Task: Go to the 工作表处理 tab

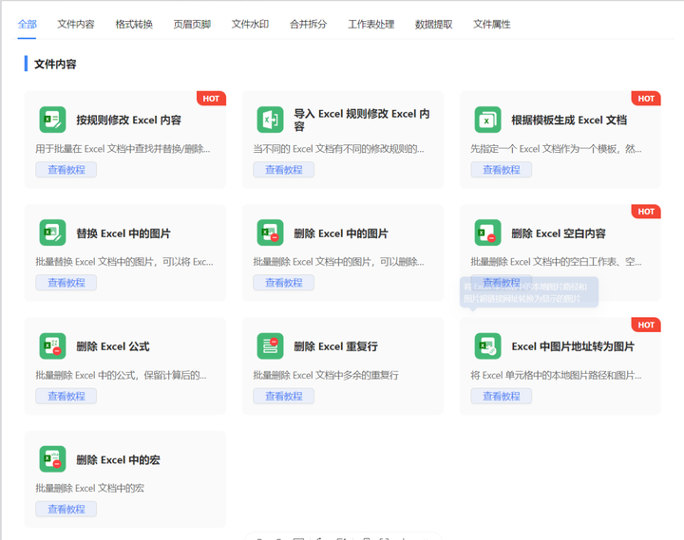Action: click(x=370, y=24)
